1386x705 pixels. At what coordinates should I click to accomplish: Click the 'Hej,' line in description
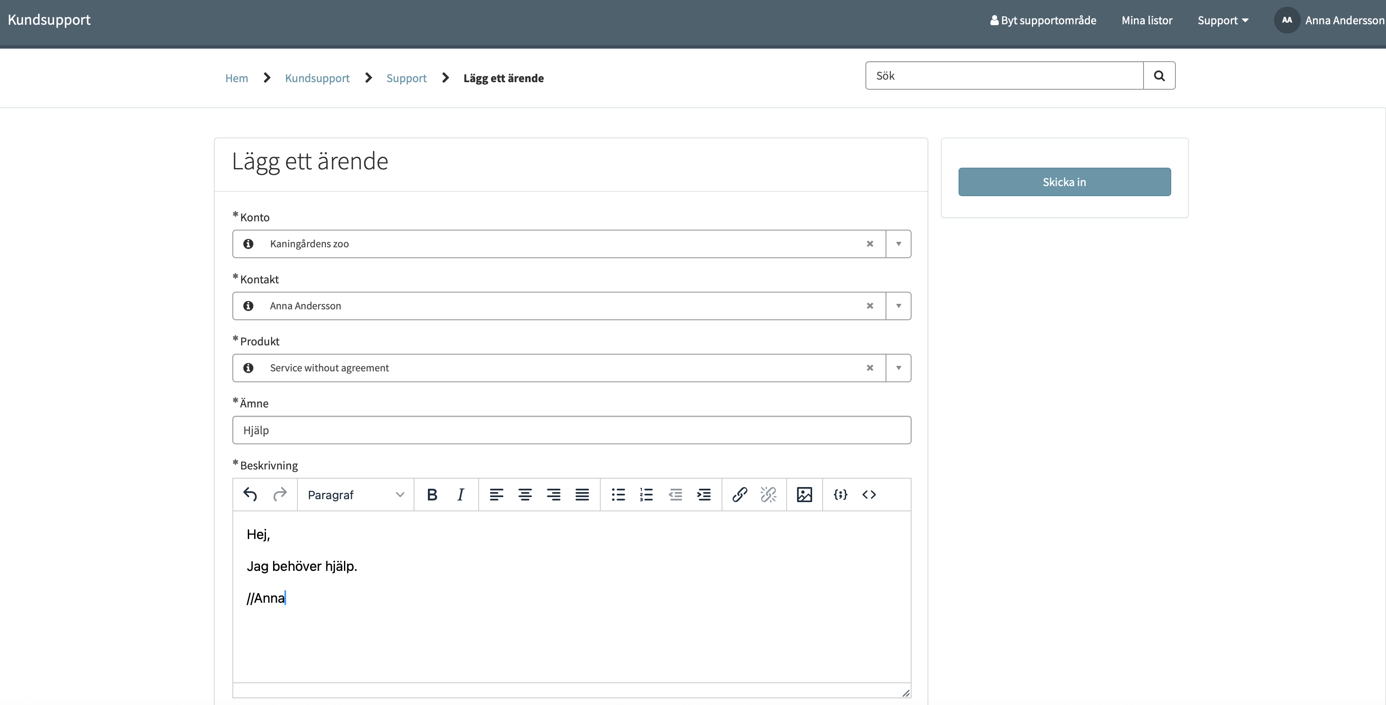coord(258,534)
